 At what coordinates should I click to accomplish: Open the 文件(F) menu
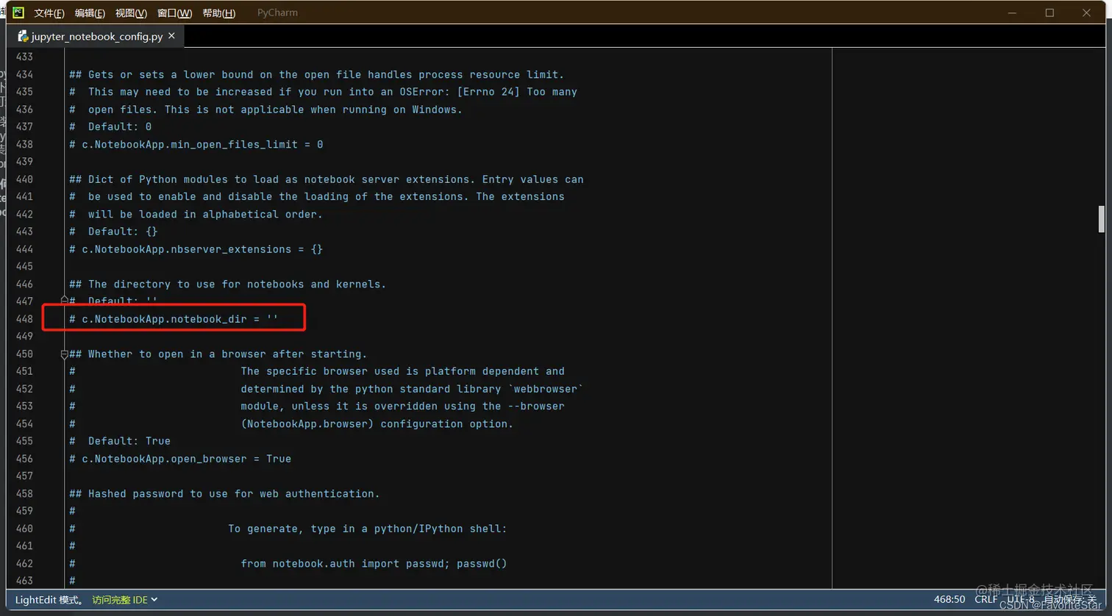click(x=49, y=13)
